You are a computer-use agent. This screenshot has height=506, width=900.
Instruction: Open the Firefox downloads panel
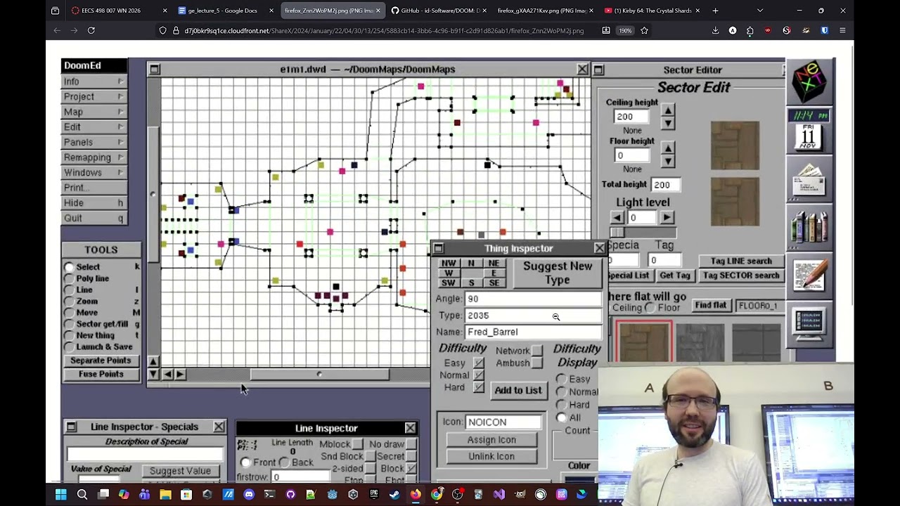pos(715,30)
